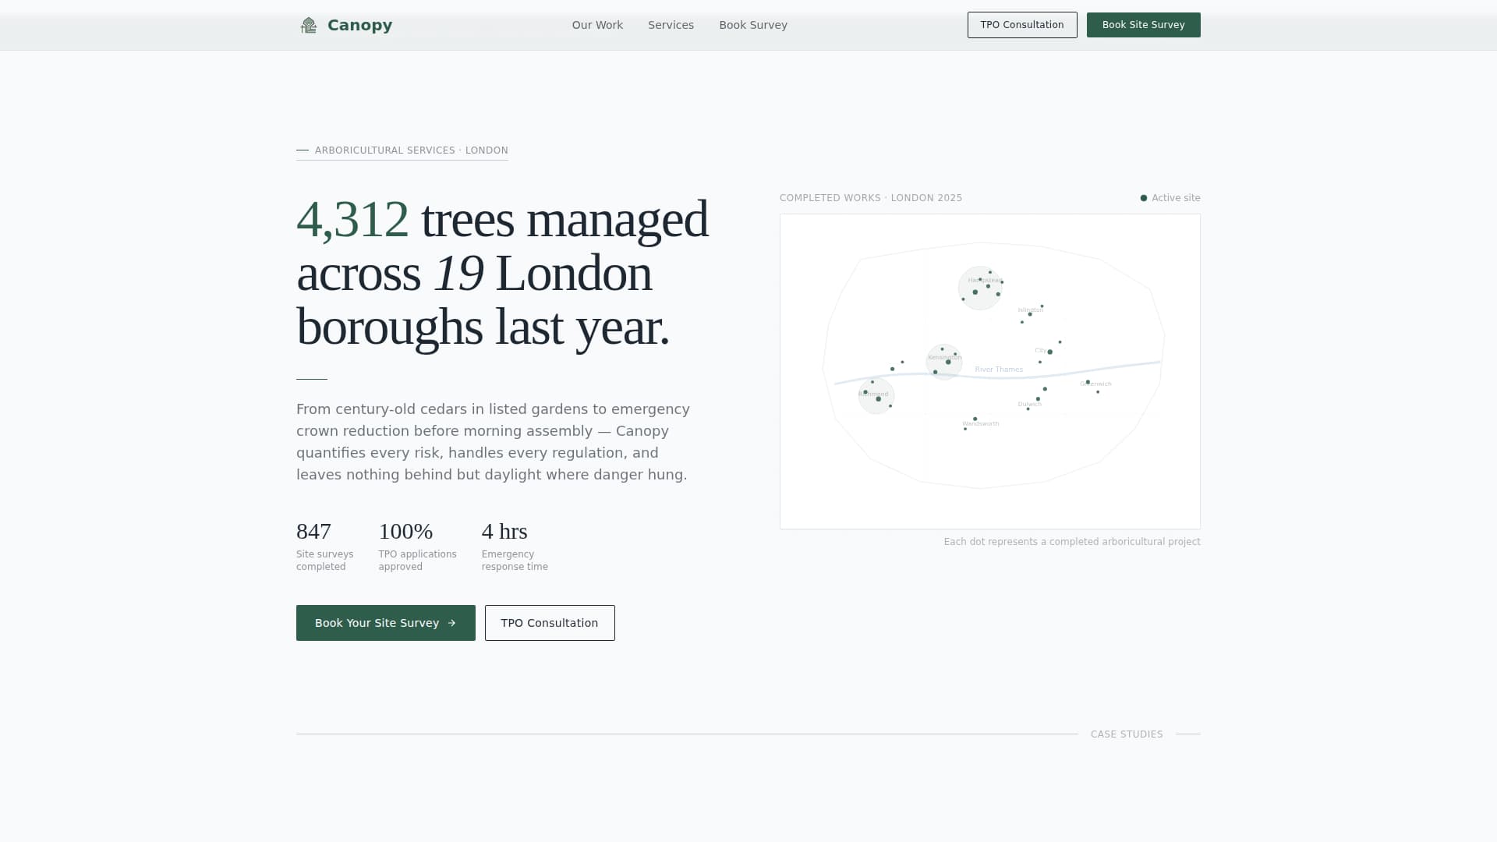1497x842 pixels.
Task: Click the Case Studies section label
Action: [x=1127, y=734]
